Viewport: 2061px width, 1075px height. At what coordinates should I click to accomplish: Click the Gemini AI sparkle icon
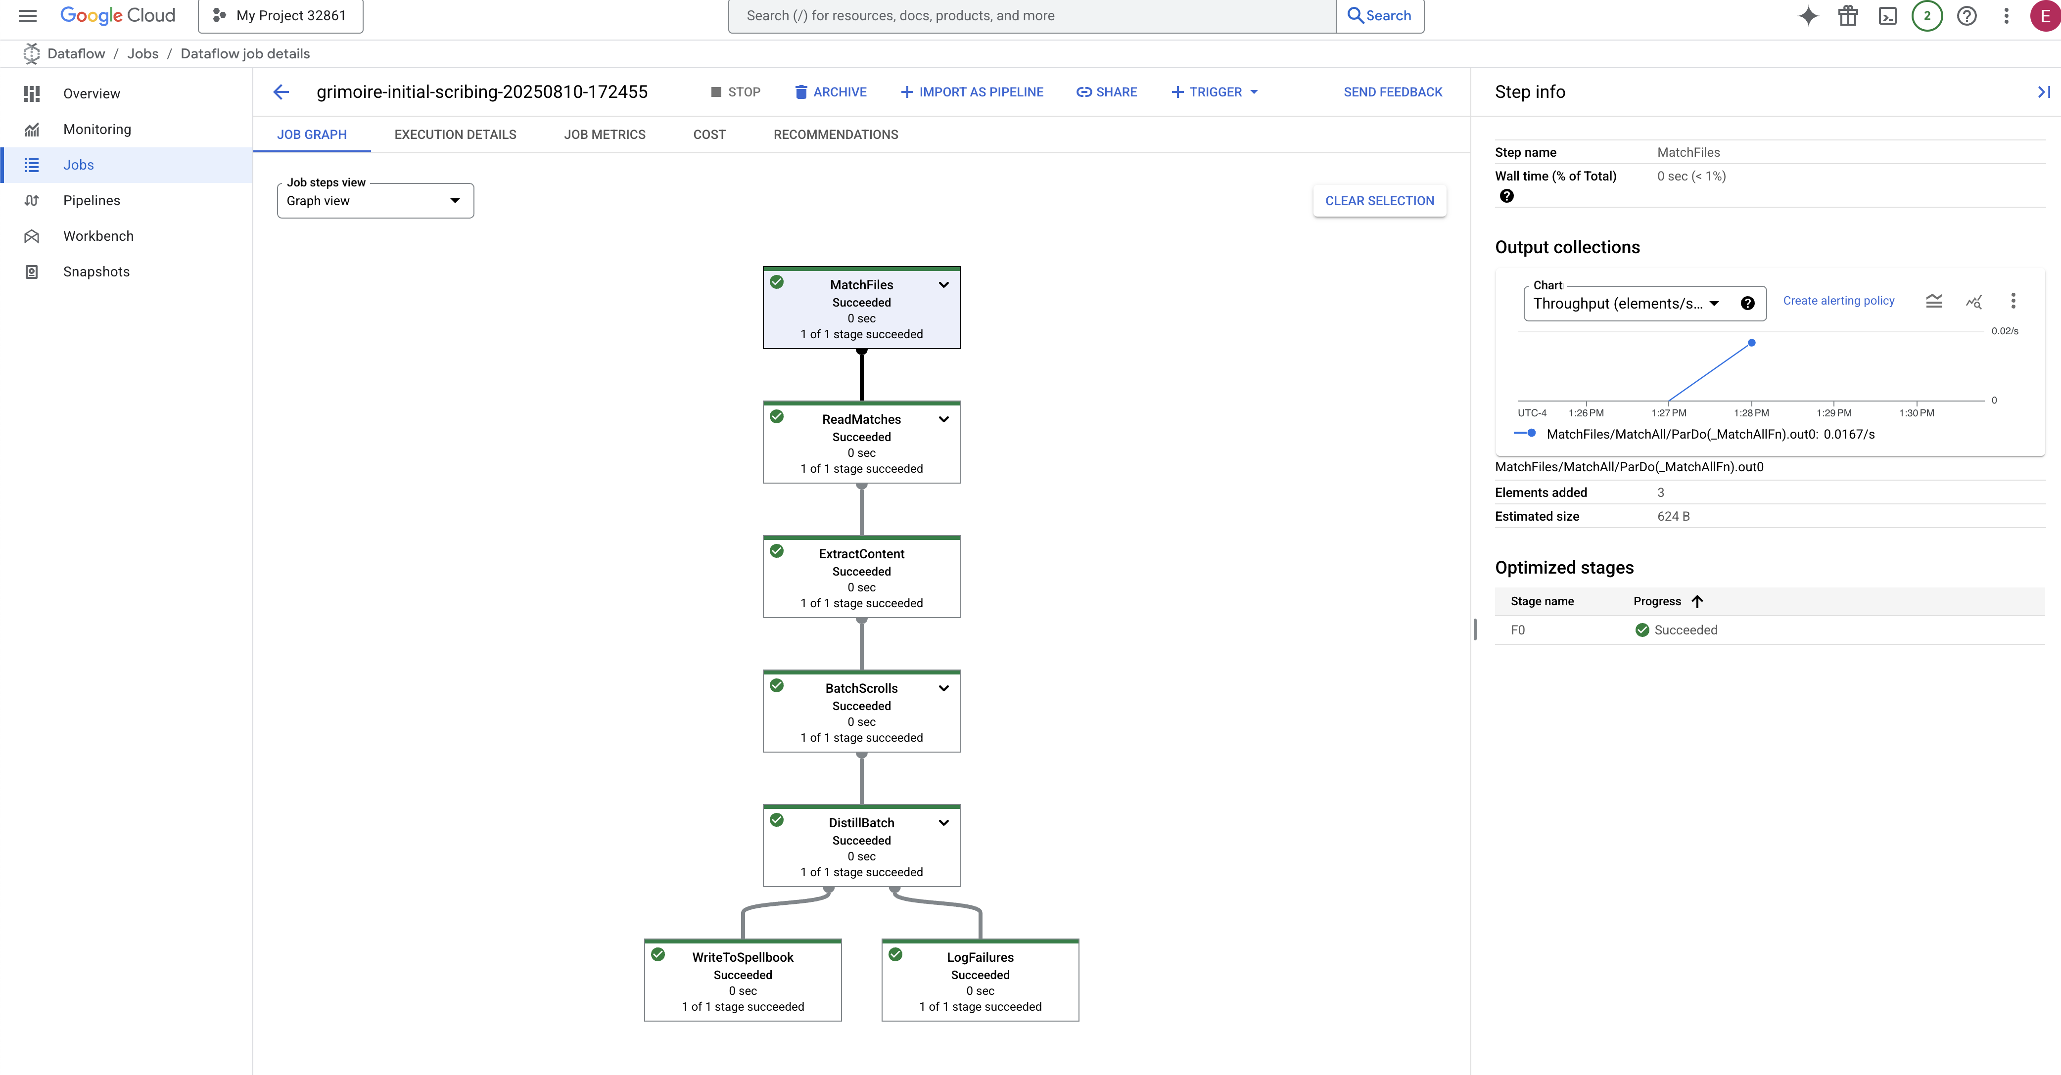1808,15
